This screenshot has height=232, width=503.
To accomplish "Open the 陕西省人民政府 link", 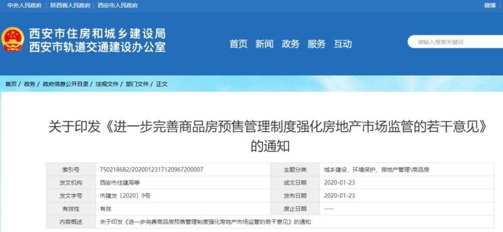I will (69, 6).
